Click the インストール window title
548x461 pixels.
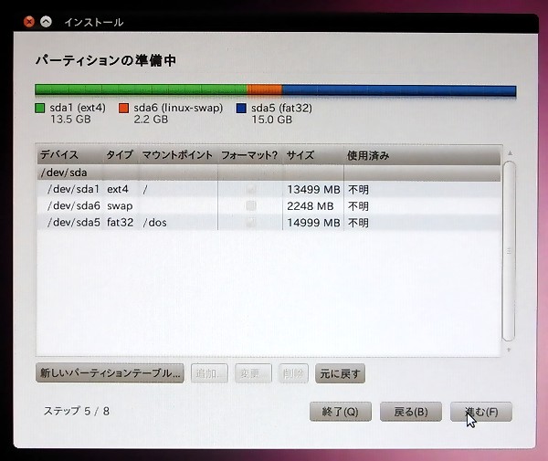(x=94, y=22)
